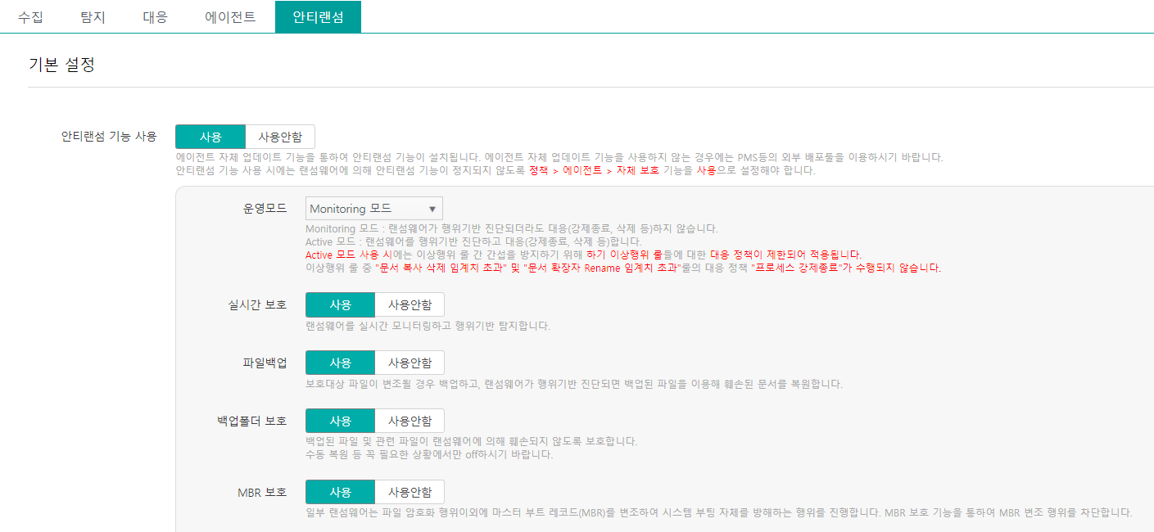Open the 탐지 tab
Viewport: 1154px width, 532px height.
point(93,15)
